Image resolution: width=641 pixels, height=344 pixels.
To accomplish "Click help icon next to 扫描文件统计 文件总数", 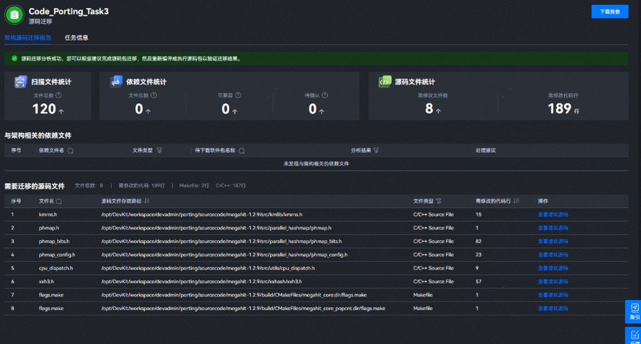I will click(58, 96).
